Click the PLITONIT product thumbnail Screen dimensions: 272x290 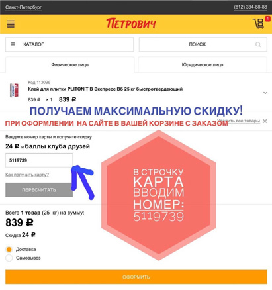pyautogui.click(x=14, y=90)
